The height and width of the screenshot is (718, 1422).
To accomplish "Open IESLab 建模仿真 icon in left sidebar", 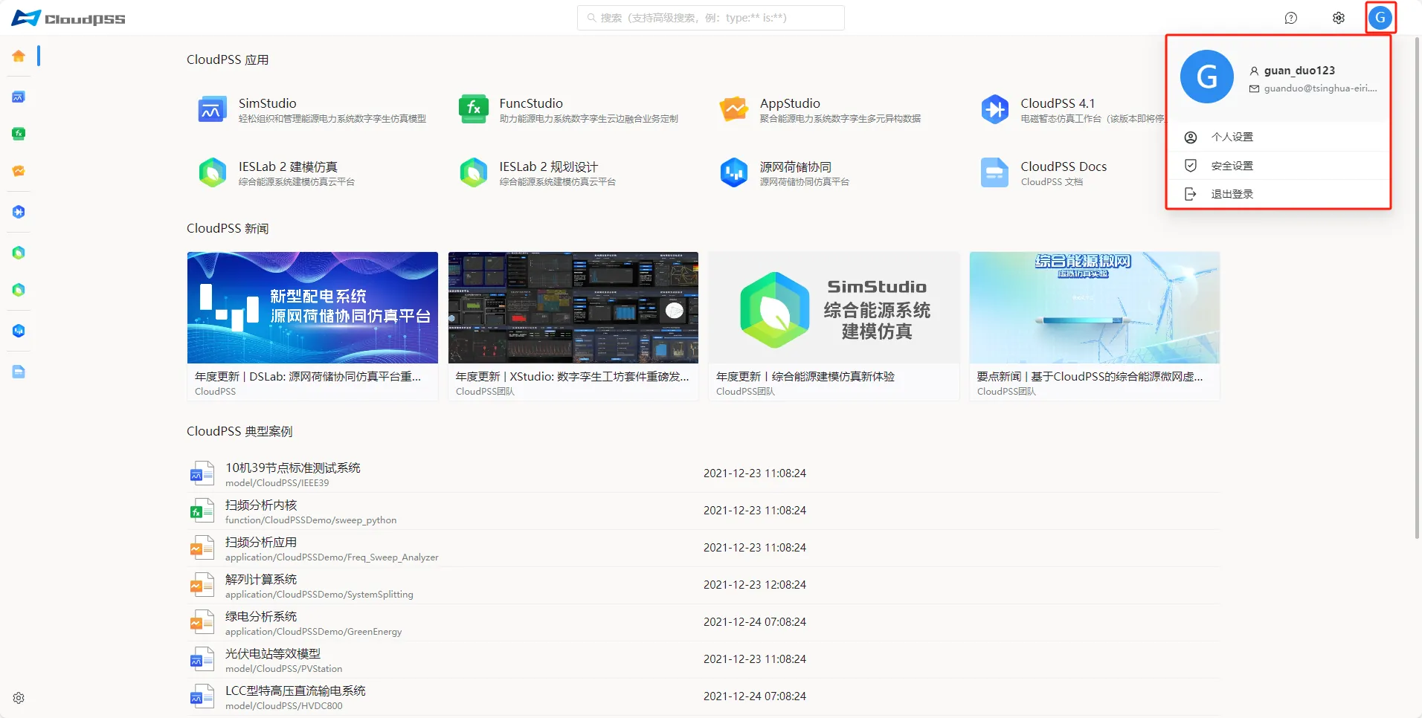I will click(19, 253).
